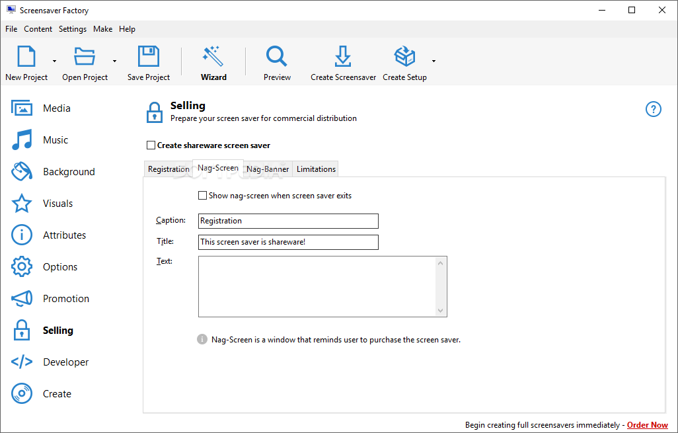The image size is (678, 433).
Task: Click the Visuals label in sidebar
Action: point(58,204)
